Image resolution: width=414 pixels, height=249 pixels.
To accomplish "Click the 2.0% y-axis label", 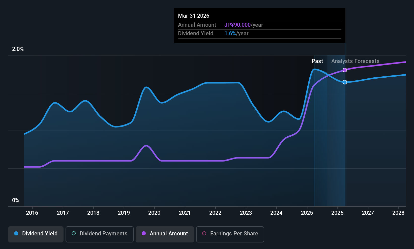I will click(x=18, y=49).
